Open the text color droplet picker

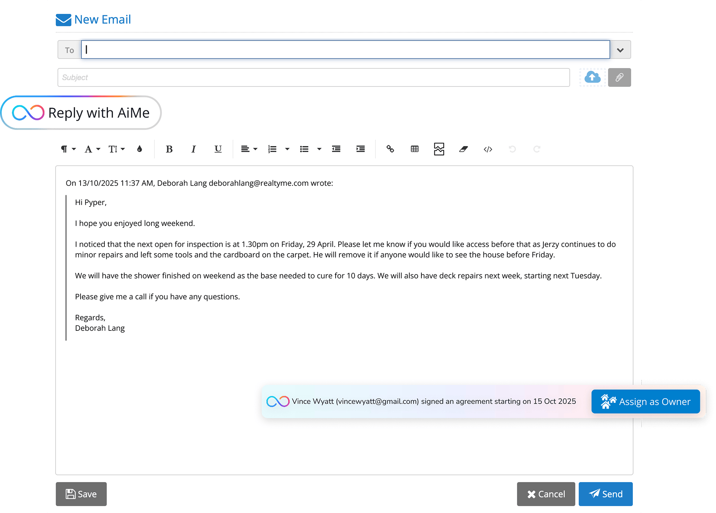pos(139,149)
